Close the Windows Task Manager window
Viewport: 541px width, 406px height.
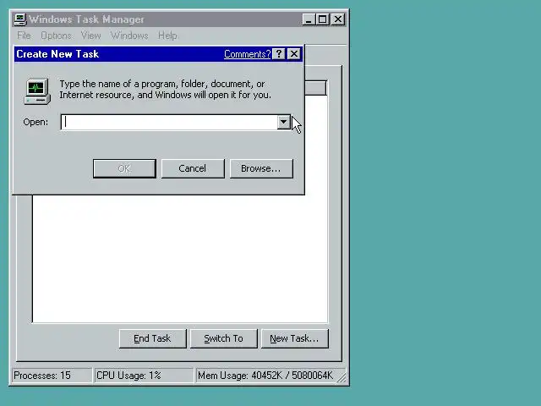point(338,19)
